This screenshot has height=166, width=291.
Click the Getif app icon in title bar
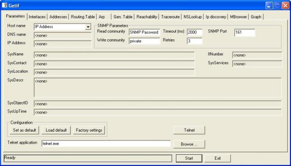pos(4,5)
